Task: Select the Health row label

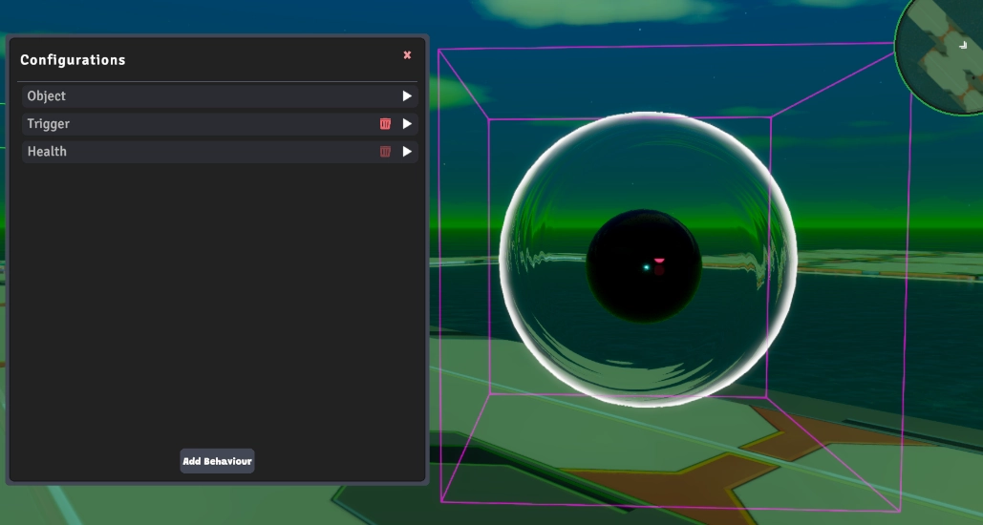Action: 47,152
